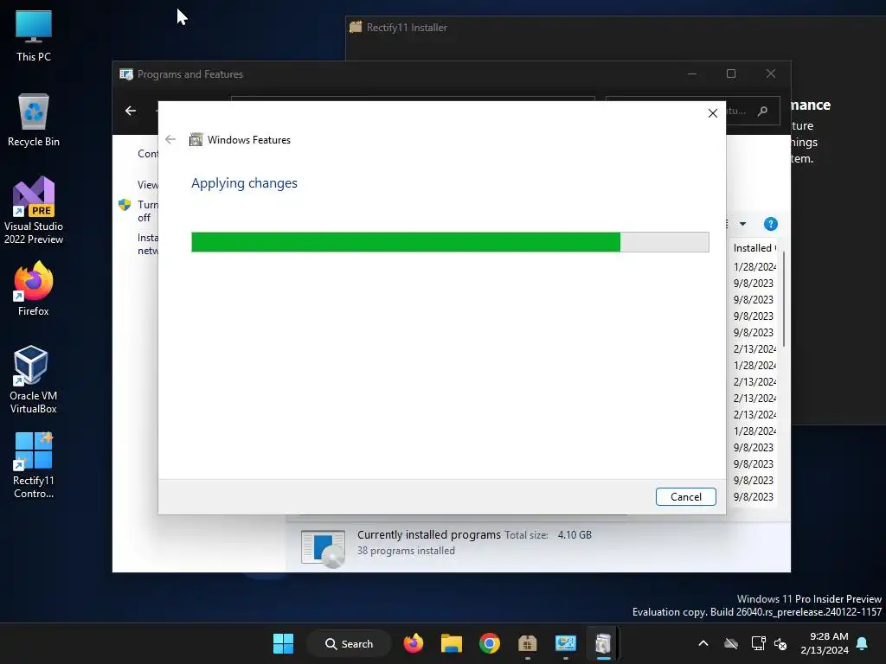Switch to Programs and Features taskbar icon
The width and height of the screenshot is (886, 664).
(565, 643)
